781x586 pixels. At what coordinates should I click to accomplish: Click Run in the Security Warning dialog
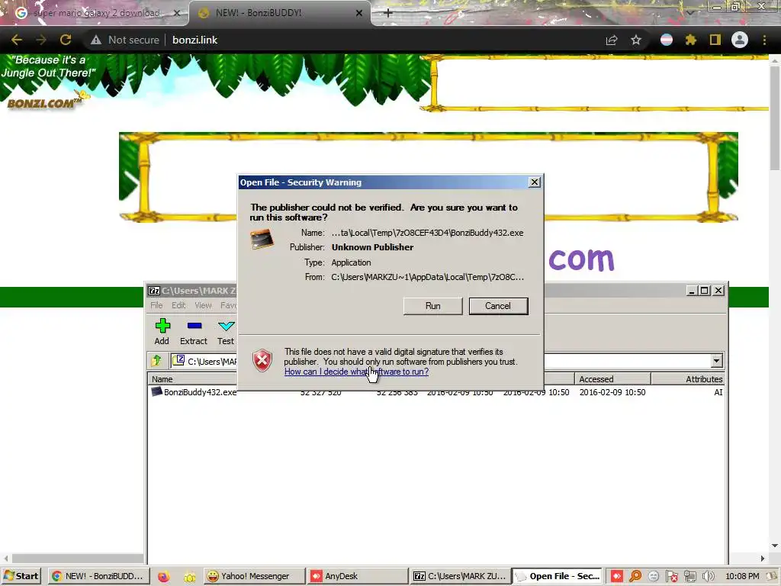pos(432,306)
